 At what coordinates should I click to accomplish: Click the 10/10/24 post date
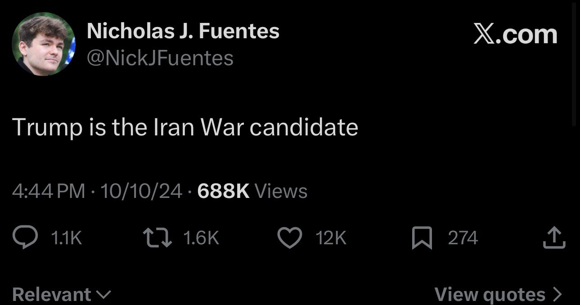coord(141,191)
